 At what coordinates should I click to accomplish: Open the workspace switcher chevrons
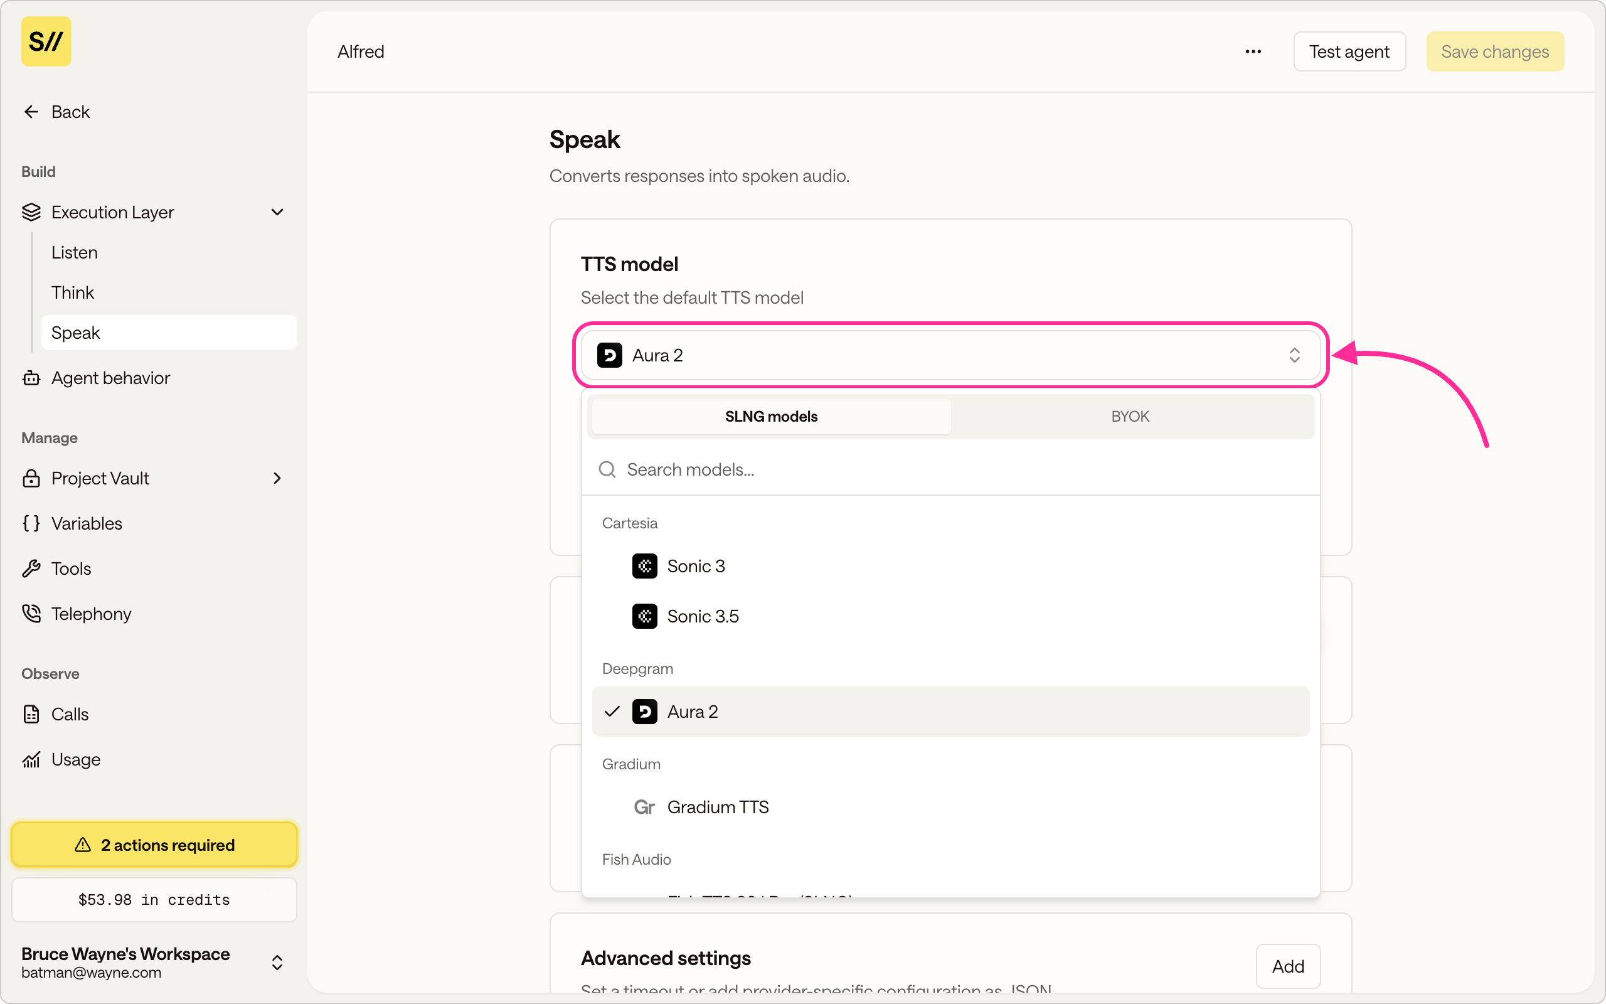coord(277,963)
